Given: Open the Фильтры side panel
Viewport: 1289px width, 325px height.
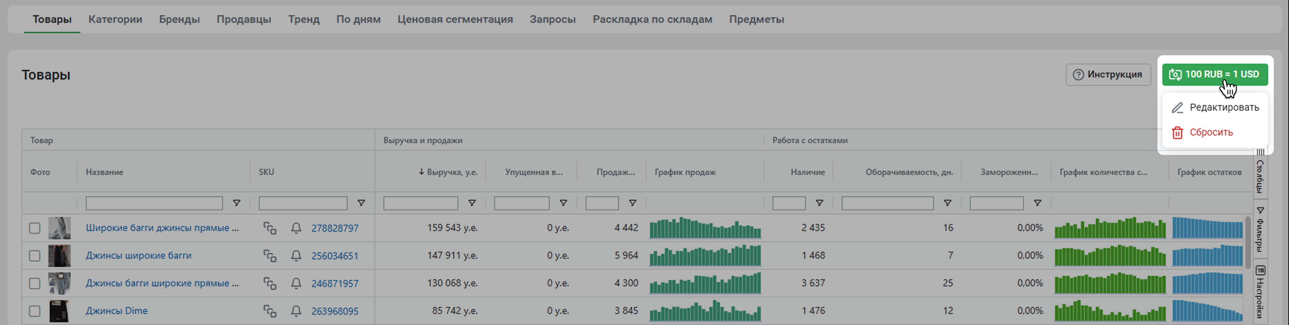Looking at the screenshot, I should tap(1260, 230).
